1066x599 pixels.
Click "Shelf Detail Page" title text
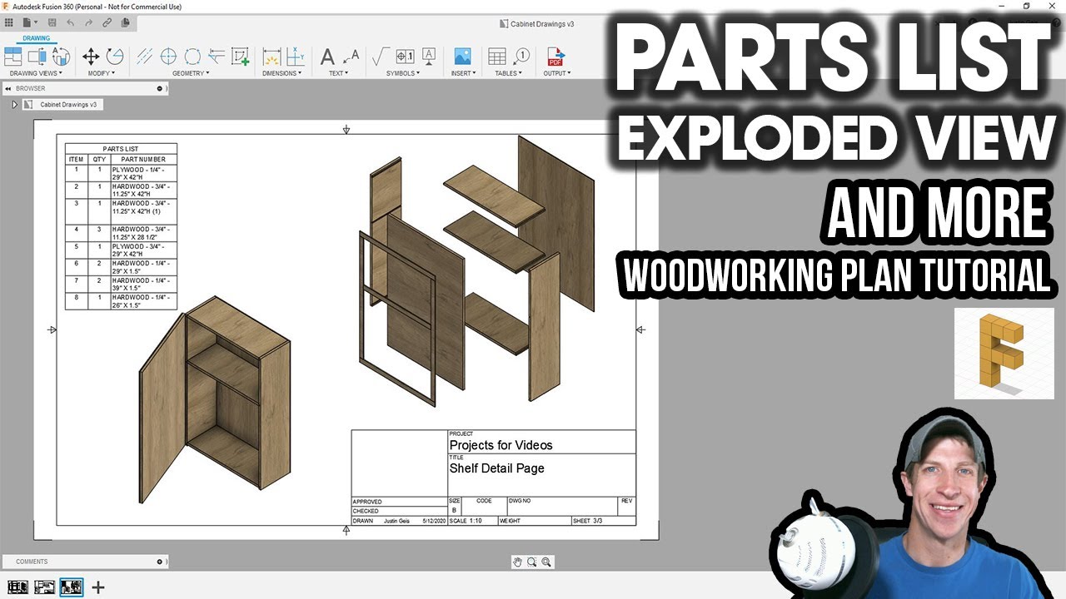(496, 468)
